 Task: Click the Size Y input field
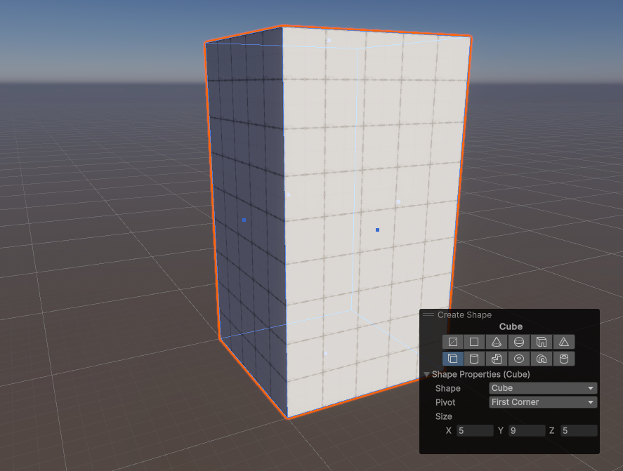527,430
